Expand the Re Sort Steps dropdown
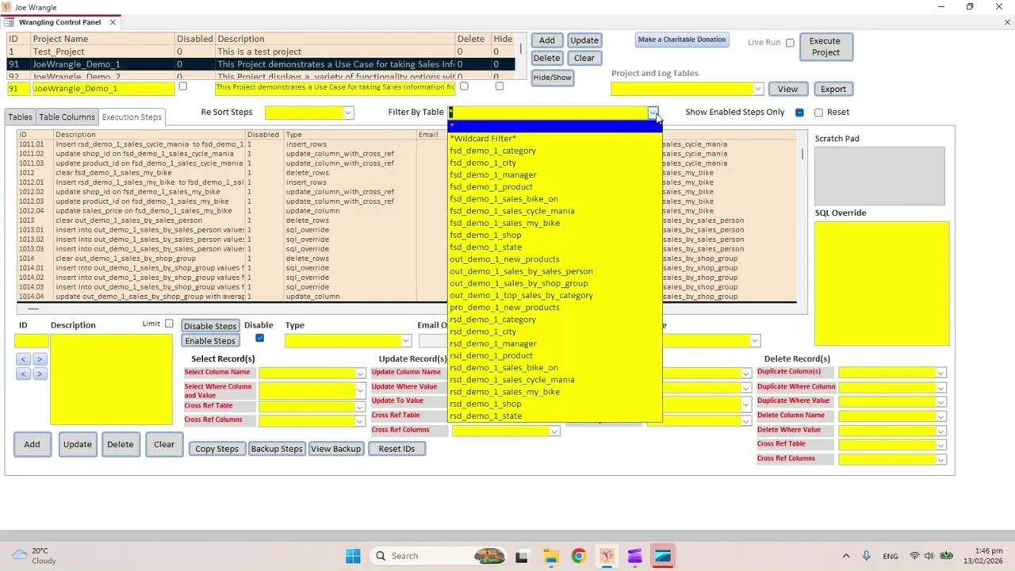This screenshot has height=571, width=1015. point(348,113)
